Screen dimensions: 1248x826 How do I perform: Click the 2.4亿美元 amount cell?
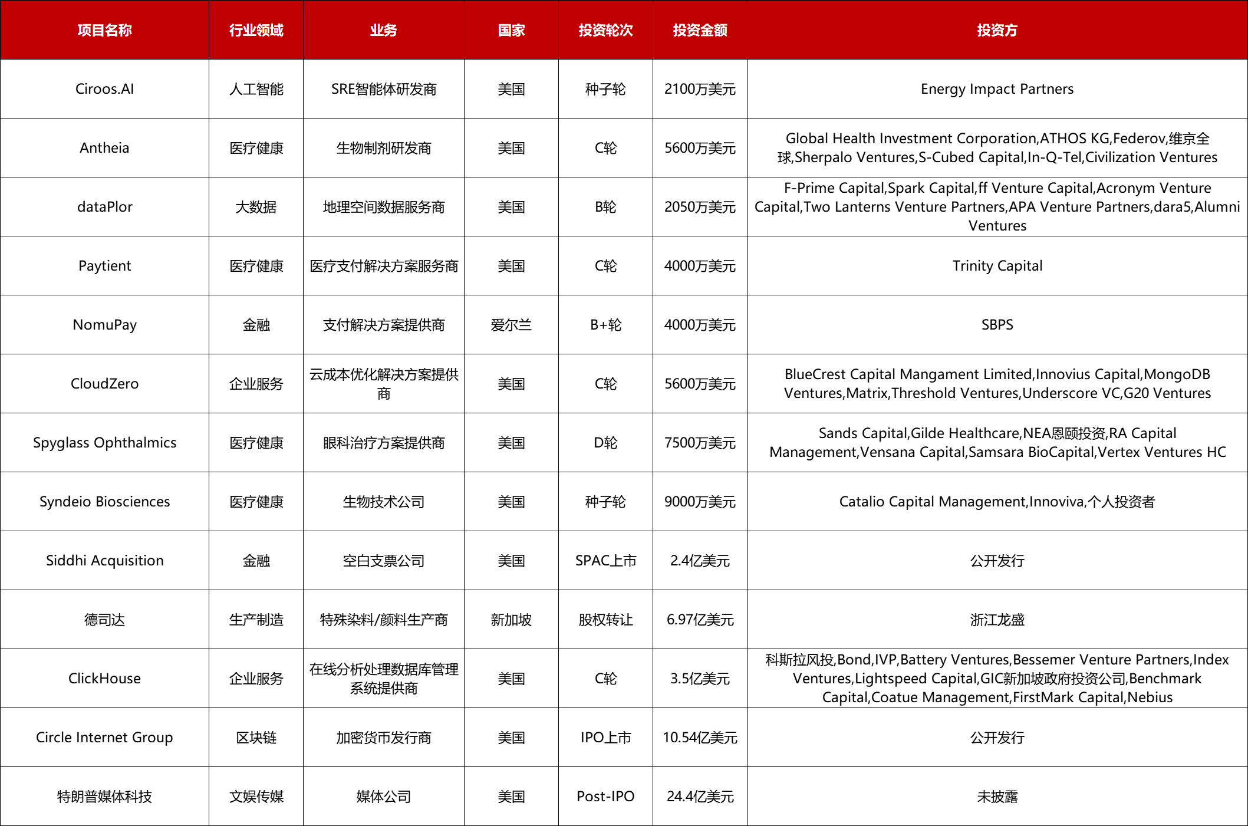point(700,561)
